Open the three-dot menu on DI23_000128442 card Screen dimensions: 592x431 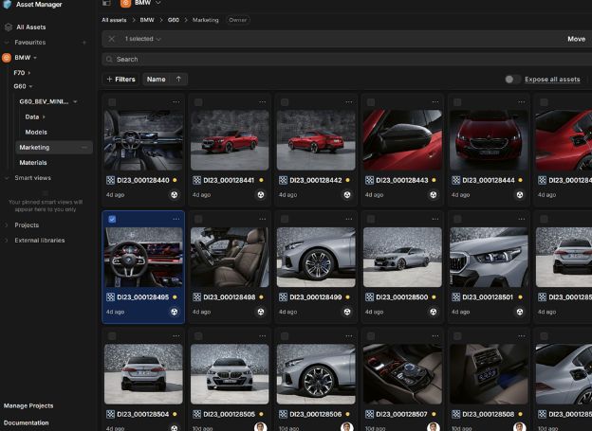coord(349,101)
